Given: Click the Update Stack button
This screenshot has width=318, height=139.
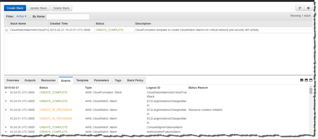Looking at the screenshot, I should [x=38, y=8].
